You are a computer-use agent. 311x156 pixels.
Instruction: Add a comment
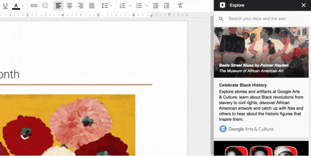[x=45, y=6]
